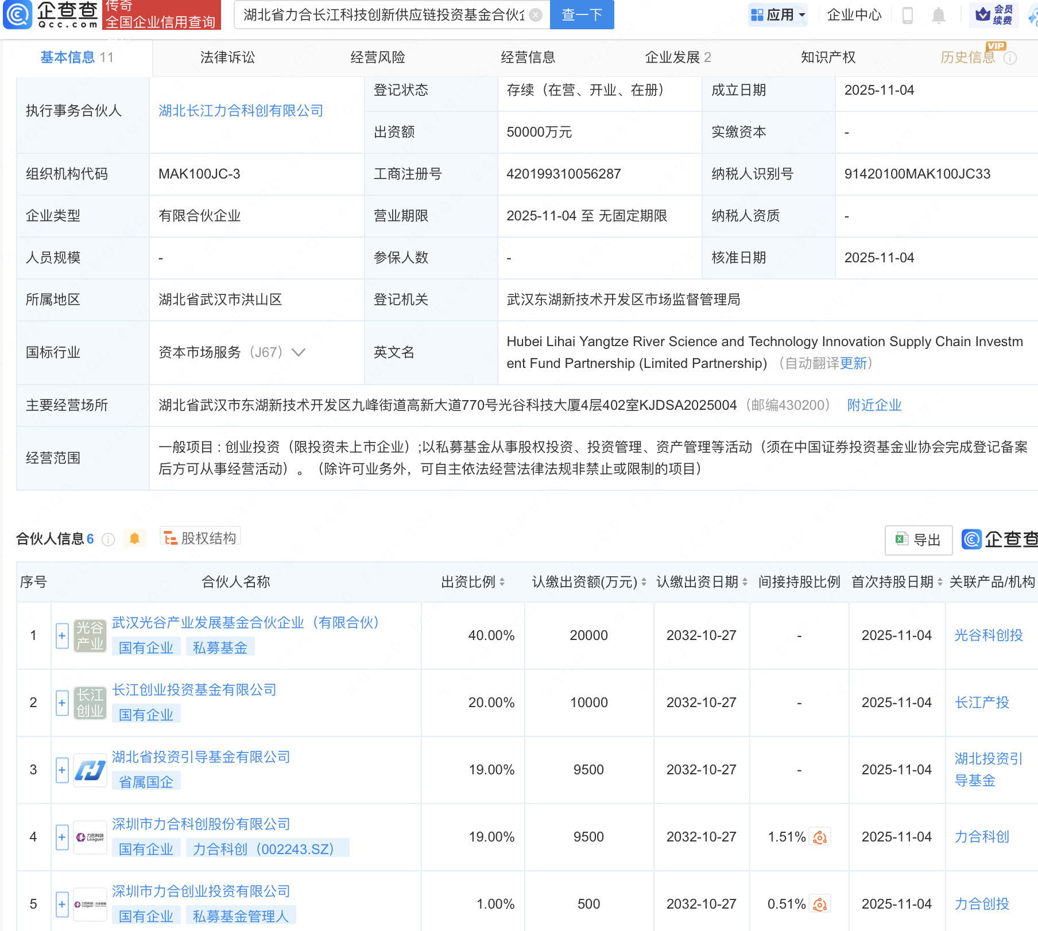1038x931 pixels.
Task: Clear the search box text
Action: coord(536,15)
